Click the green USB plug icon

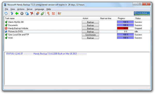pos(43,13)
